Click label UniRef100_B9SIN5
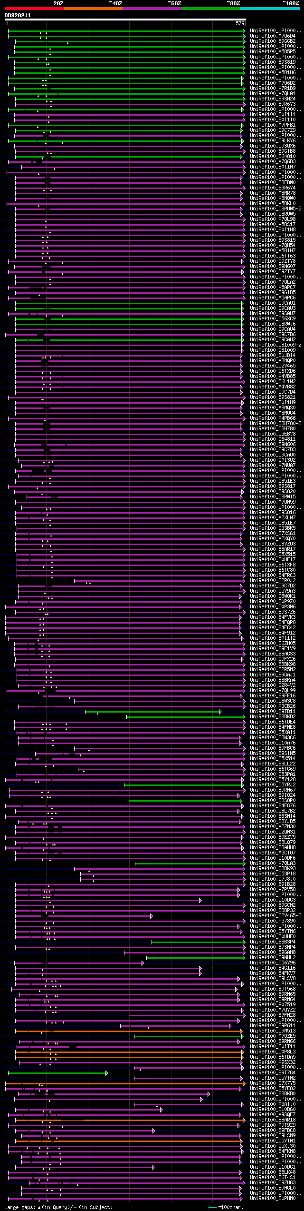This screenshot has width=304, height=1211. [273, 753]
